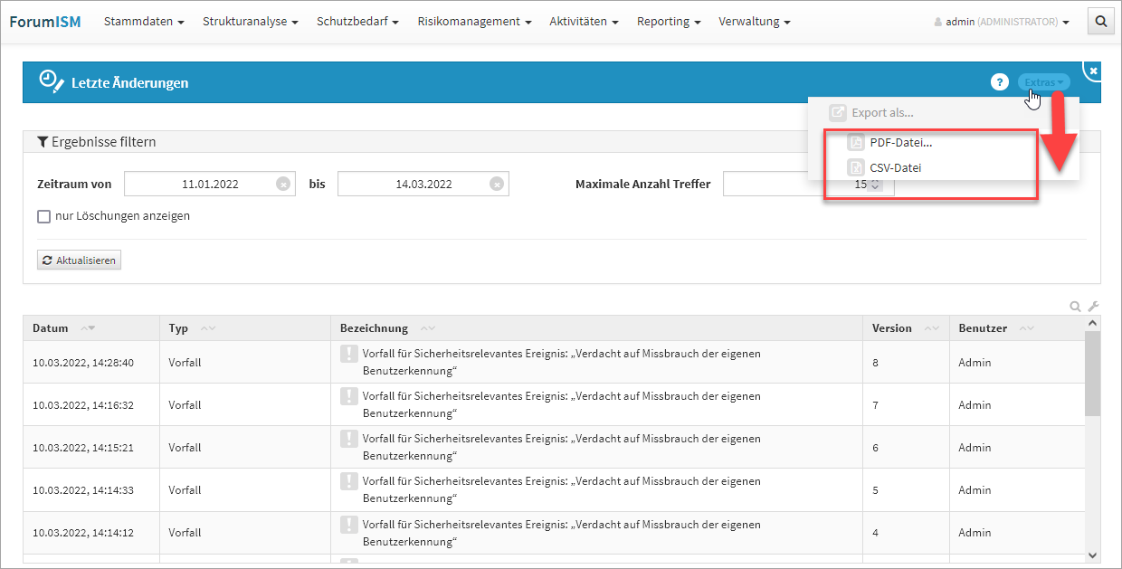Expand the Extras dropdown
This screenshot has width=1122, height=569.
point(1043,82)
